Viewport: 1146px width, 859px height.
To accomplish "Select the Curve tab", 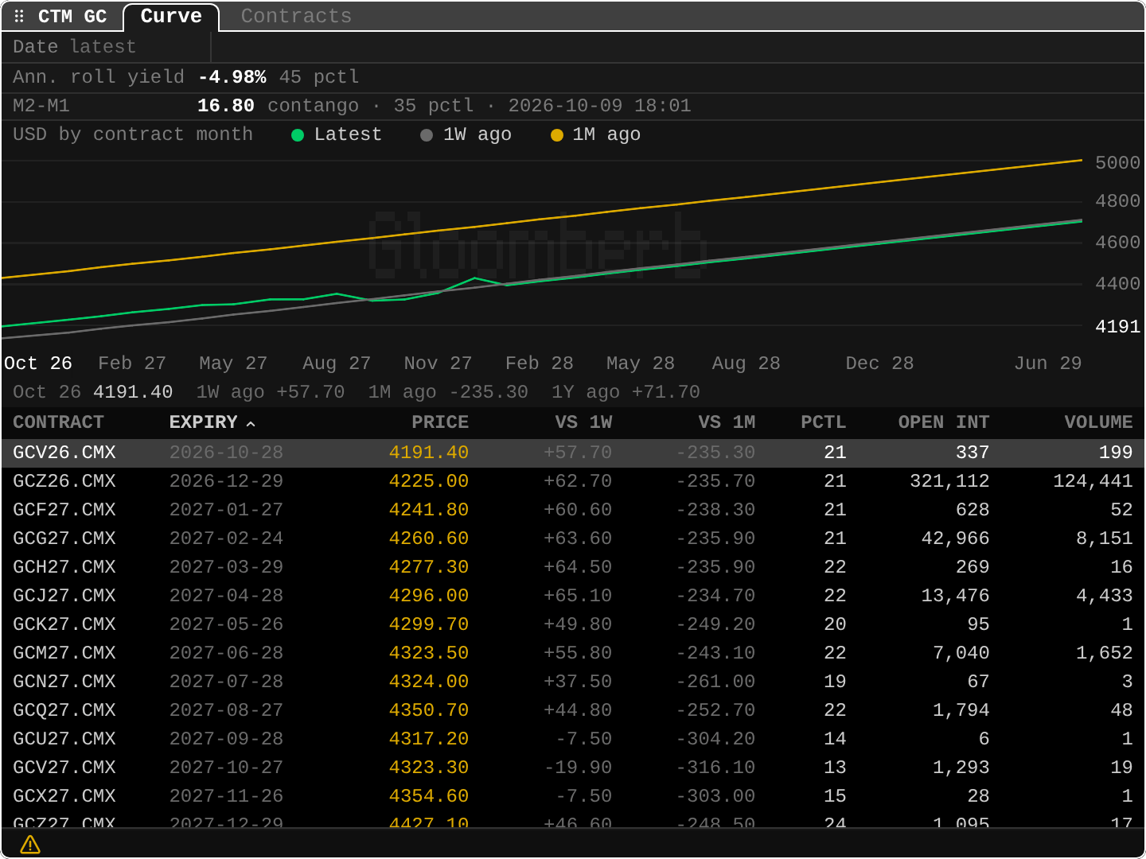I will tap(171, 16).
